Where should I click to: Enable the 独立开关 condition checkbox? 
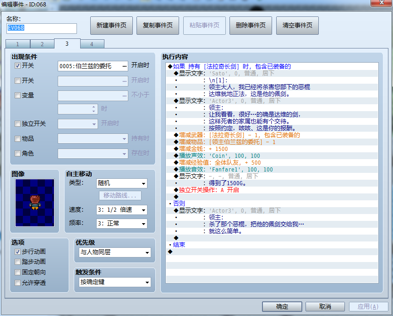17,123
